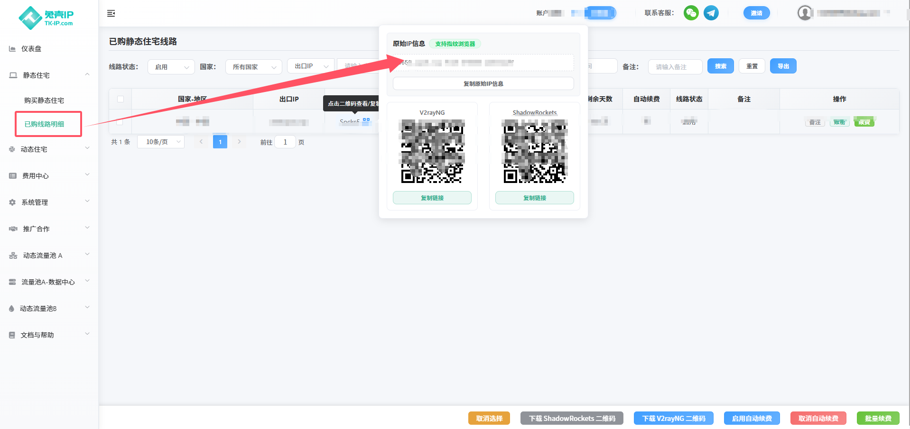Click the 动态住宅 icon in sidebar
Screen dimensions: 910x429
12,149
